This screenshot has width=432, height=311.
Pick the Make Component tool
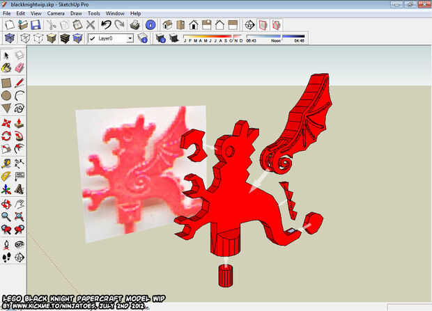coord(20,56)
